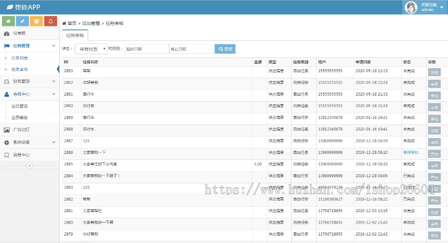Click the blue pencil edit shortcut icon

22,21
